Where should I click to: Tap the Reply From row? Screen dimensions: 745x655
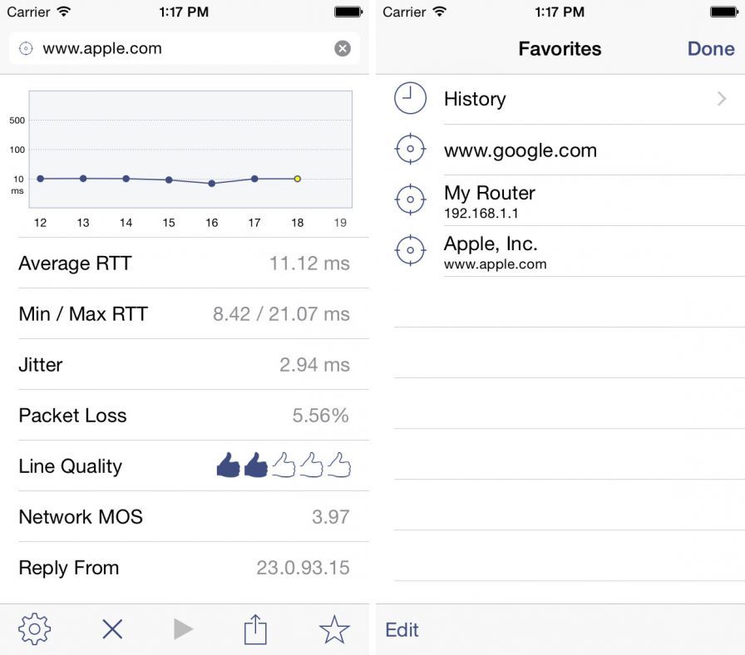pos(185,568)
